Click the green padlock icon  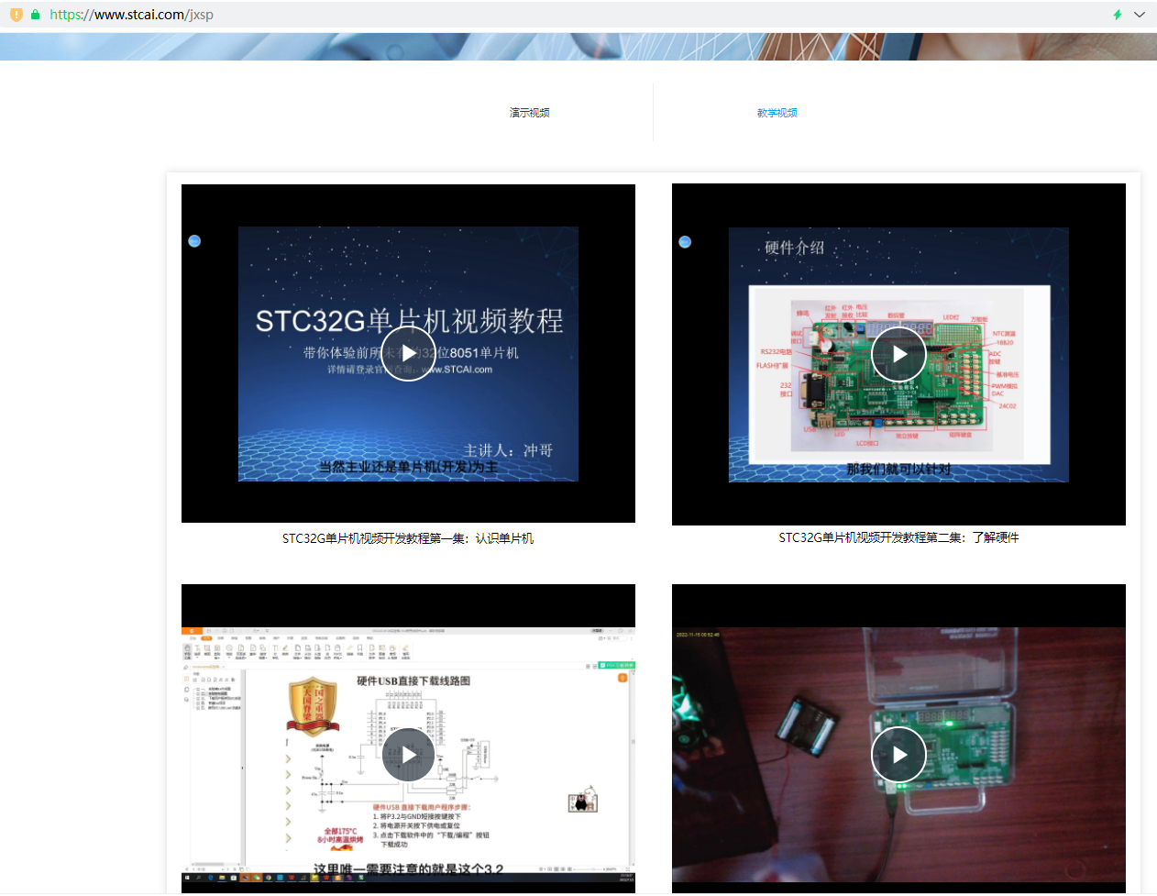click(36, 15)
